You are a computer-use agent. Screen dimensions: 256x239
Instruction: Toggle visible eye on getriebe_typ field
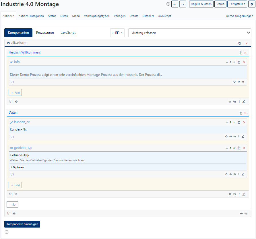click(230, 174)
